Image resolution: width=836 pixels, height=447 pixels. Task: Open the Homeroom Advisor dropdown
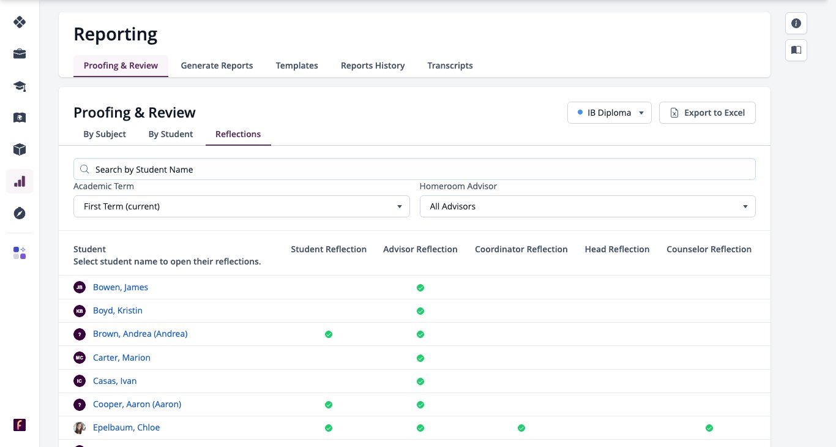(x=588, y=206)
